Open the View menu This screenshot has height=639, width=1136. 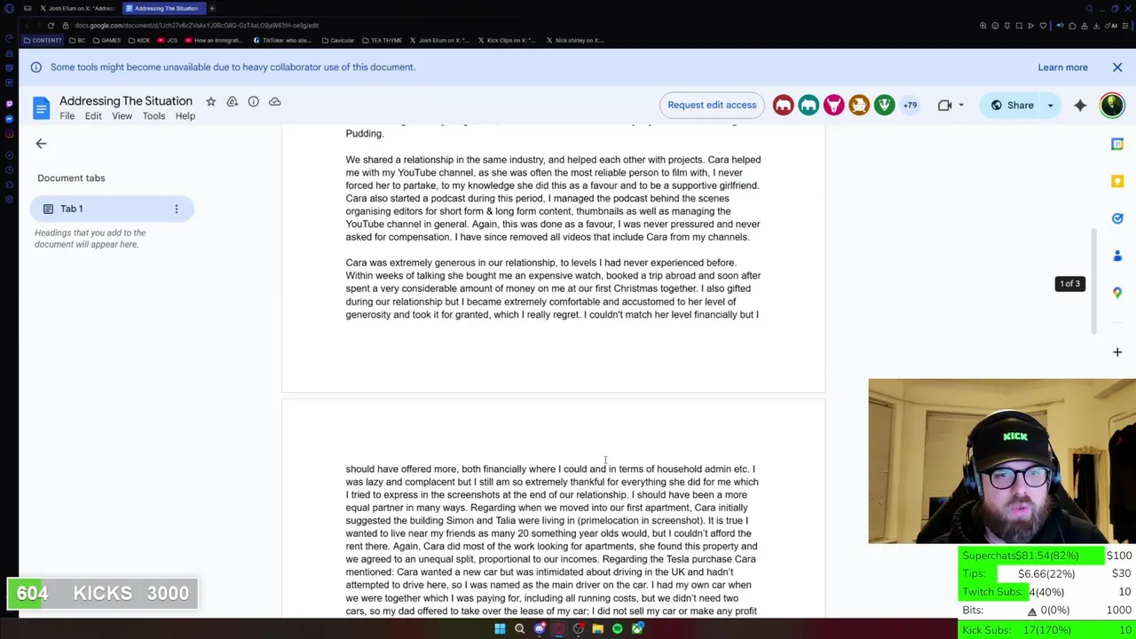click(x=122, y=116)
